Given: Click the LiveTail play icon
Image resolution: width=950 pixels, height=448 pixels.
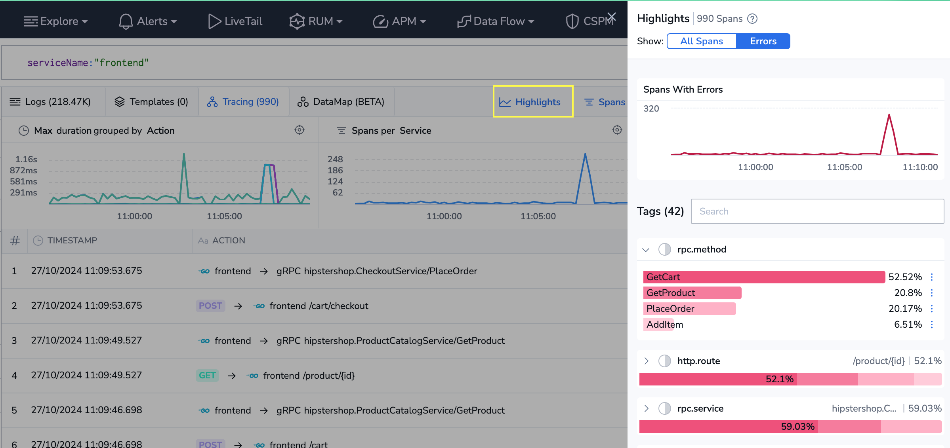Looking at the screenshot, I should tap(214, 21).
